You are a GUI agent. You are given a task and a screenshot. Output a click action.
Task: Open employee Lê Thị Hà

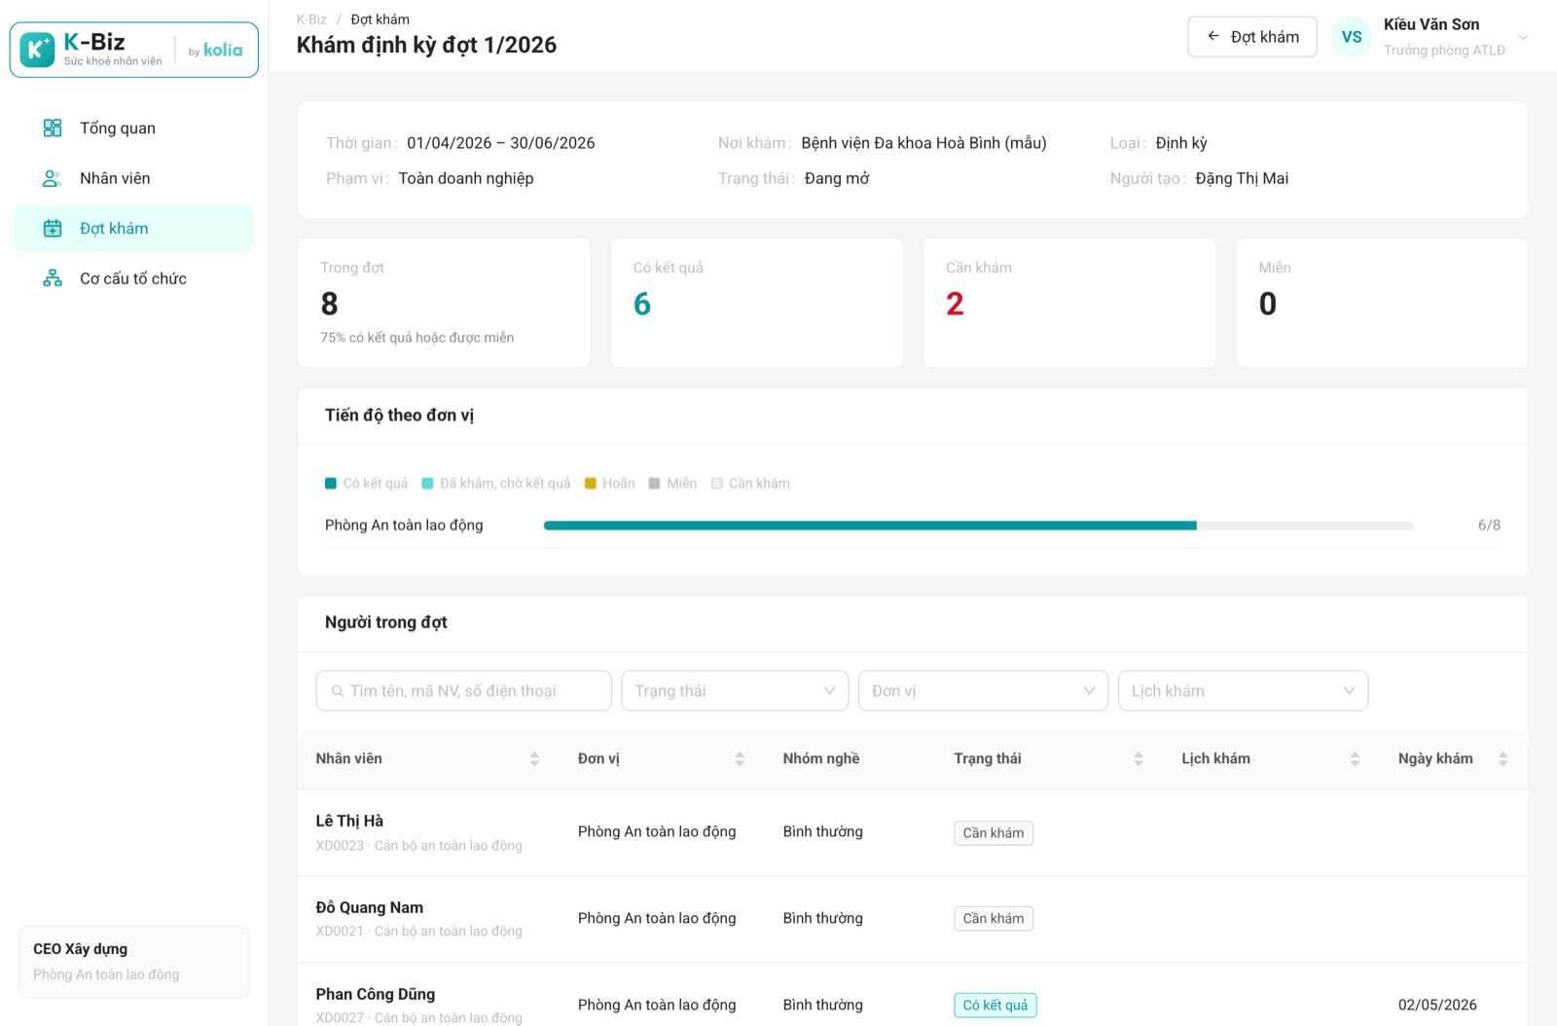click(x=349, y=821)
